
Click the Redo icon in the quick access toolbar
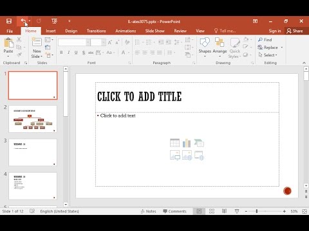pos(39,21)
